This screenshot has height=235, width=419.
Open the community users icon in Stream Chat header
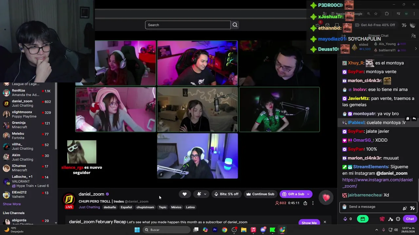click(x=413, y=36)
